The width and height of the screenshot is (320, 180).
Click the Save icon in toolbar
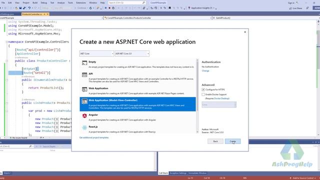click(x=20, y=8)
